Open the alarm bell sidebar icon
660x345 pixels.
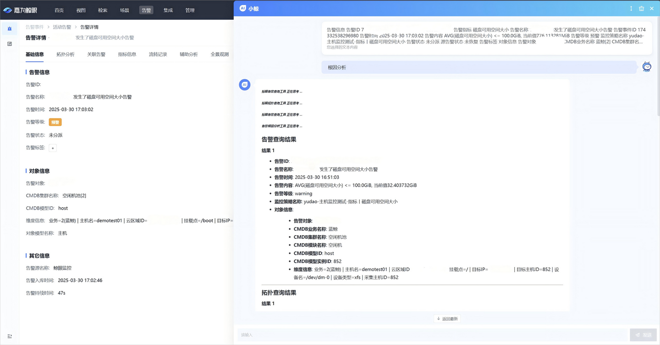pos(10,29)
